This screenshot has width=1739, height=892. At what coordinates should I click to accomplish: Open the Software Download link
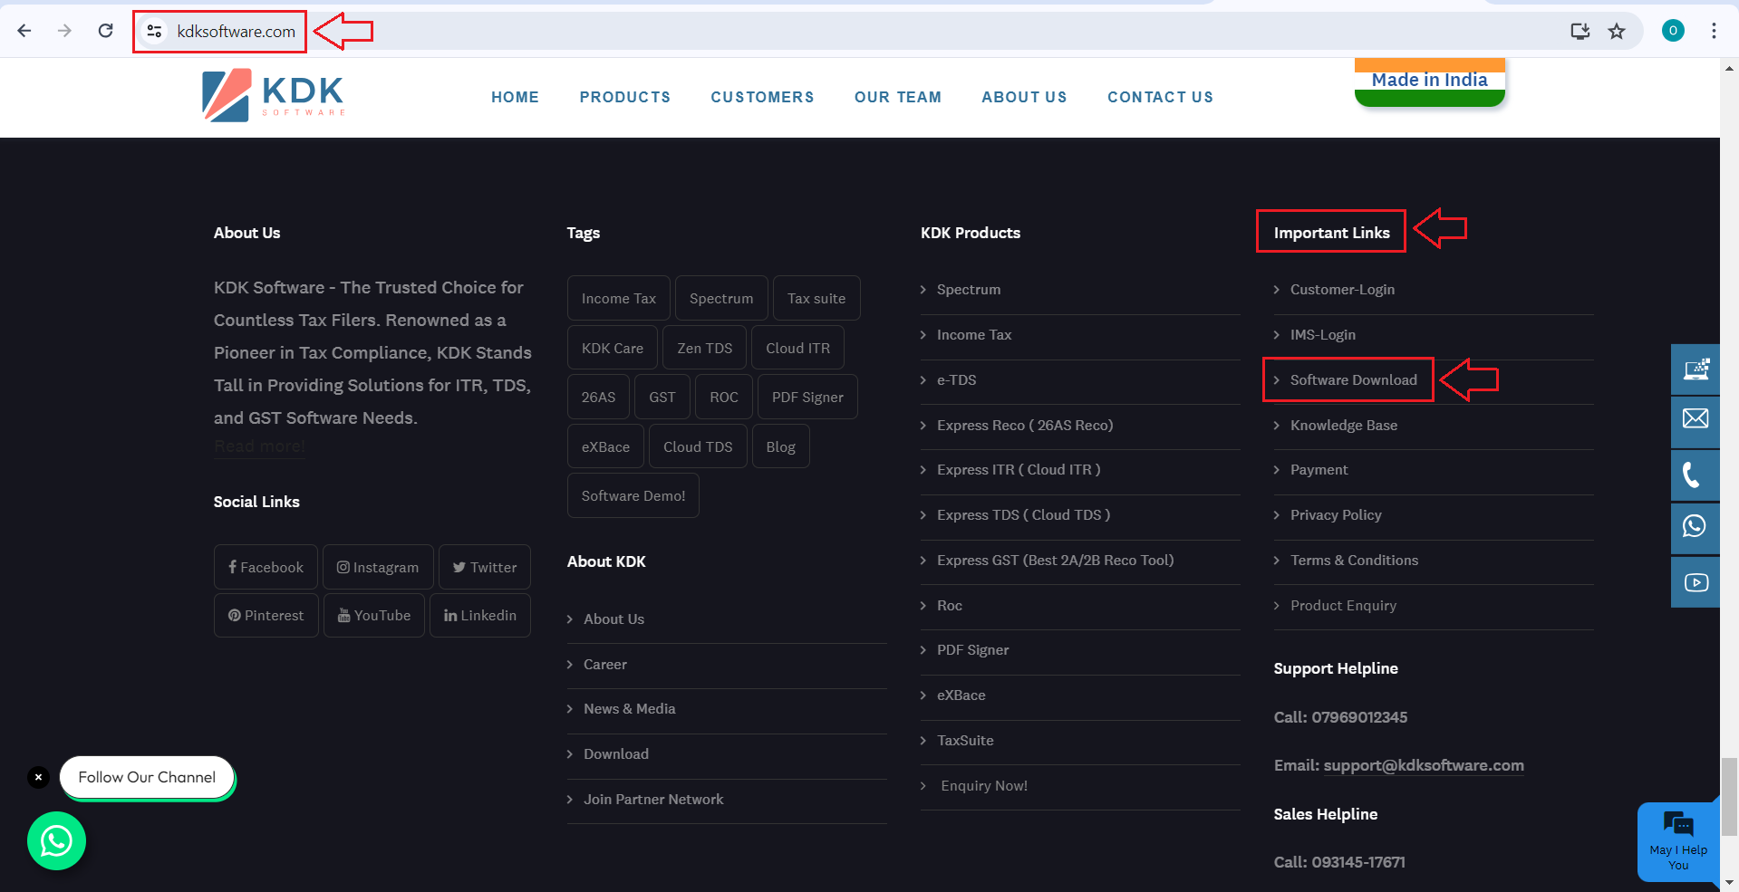[x=1353, y=379]
